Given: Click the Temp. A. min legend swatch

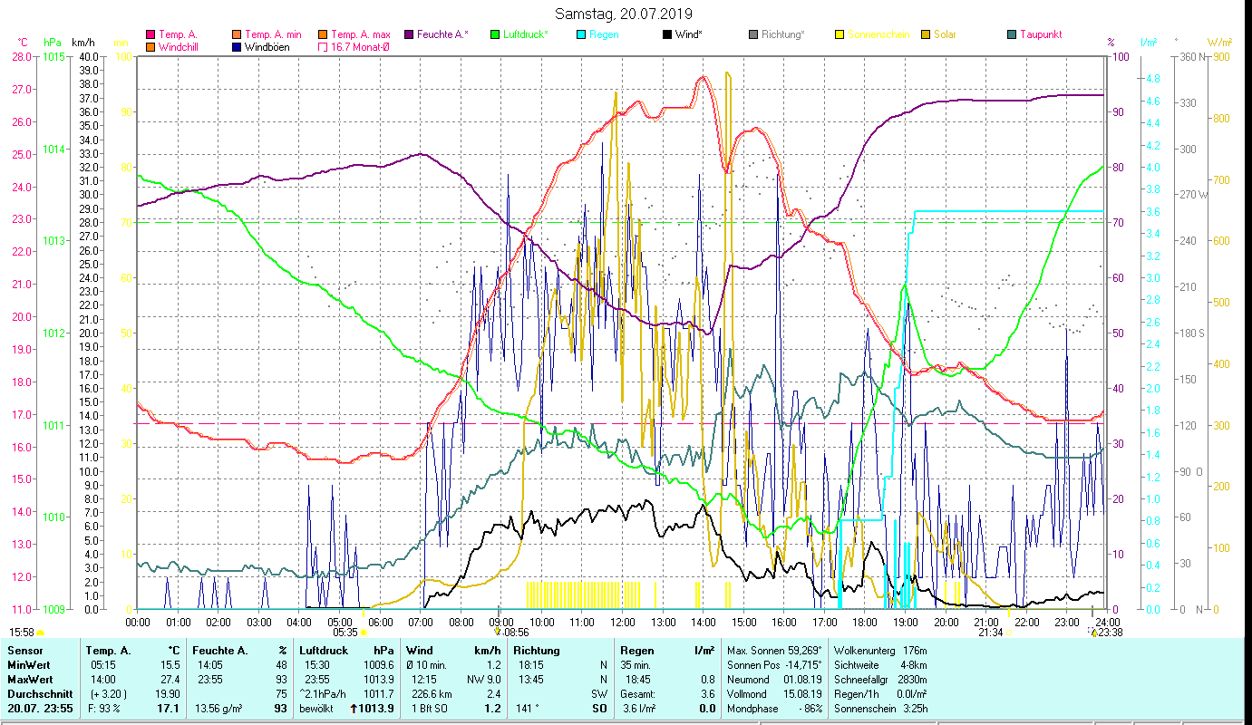Looking at the screenshot, I should point(238,34).
